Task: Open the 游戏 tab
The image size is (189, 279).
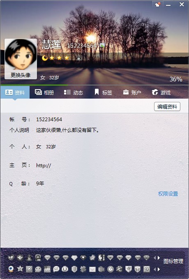Action: tap(161, 92)
